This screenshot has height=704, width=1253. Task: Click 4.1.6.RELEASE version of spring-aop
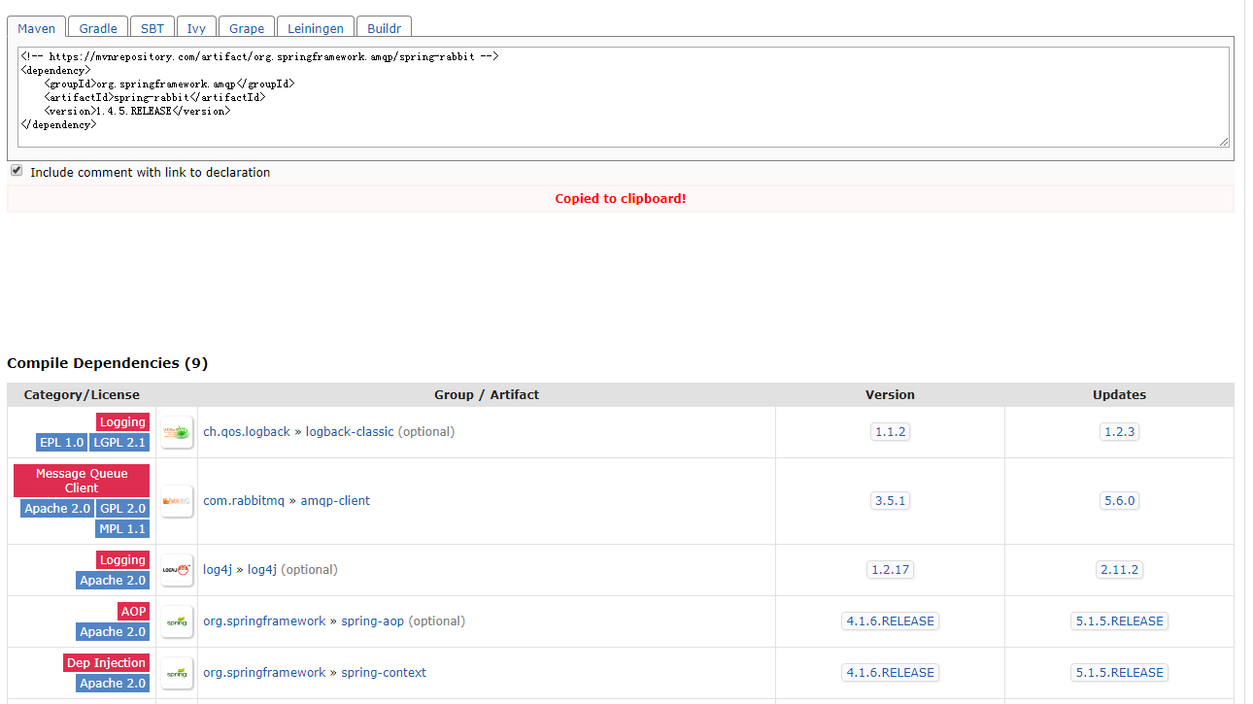click(890, 620)
